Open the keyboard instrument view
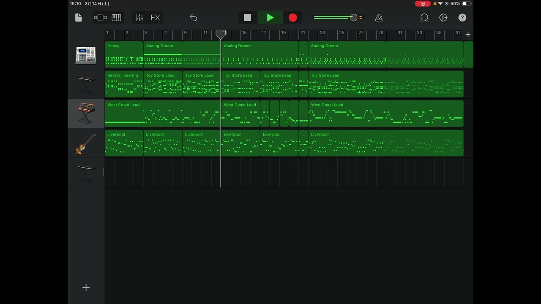Screen dimensions: 541x304 (116, 17)
